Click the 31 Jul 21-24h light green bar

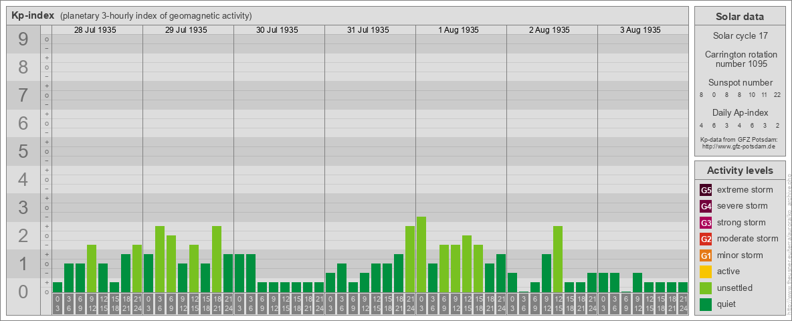click(410, 259)
